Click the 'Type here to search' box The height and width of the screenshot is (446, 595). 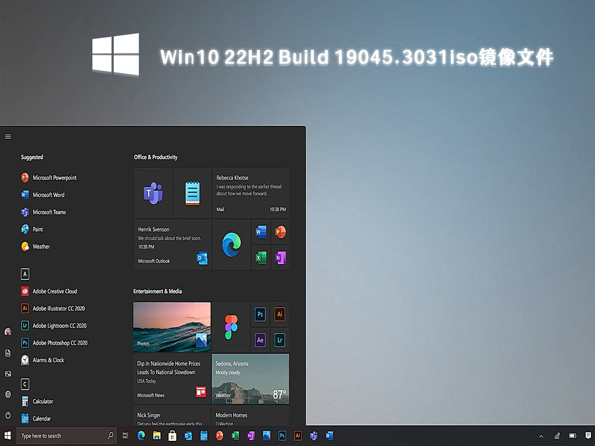61,436
